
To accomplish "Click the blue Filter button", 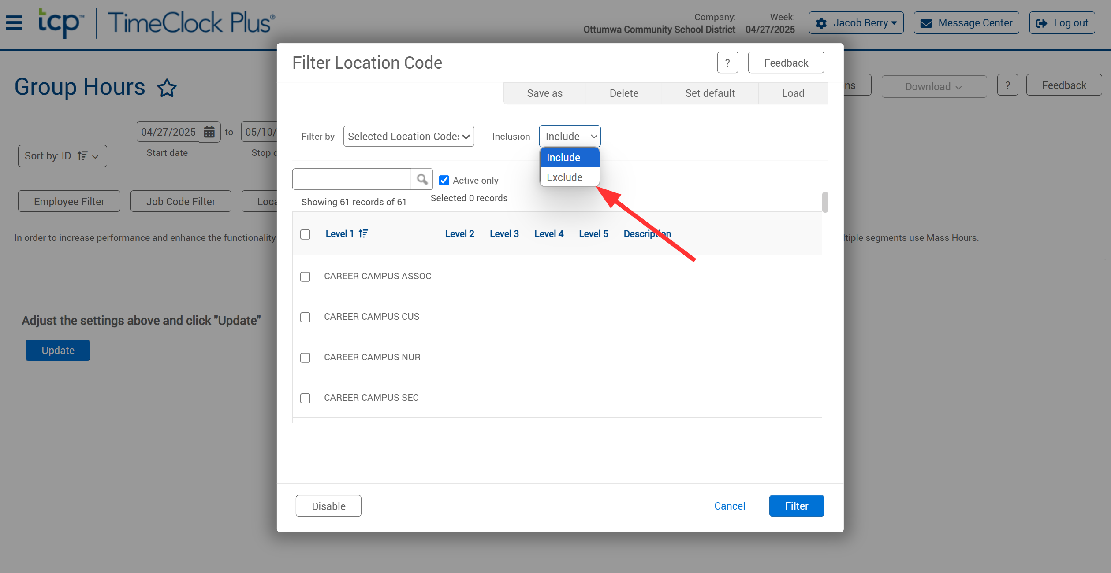I will 796,506.
